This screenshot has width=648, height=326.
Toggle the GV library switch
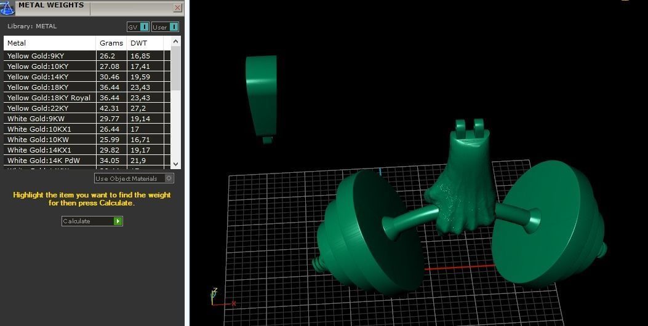(138, 27)
